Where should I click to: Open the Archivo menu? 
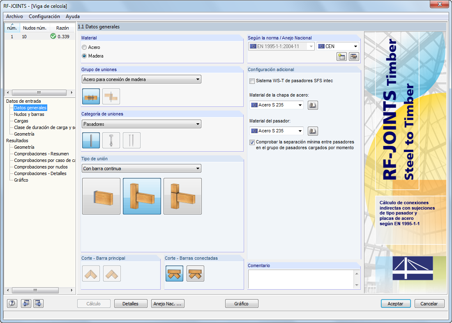[x=14, y=16]
